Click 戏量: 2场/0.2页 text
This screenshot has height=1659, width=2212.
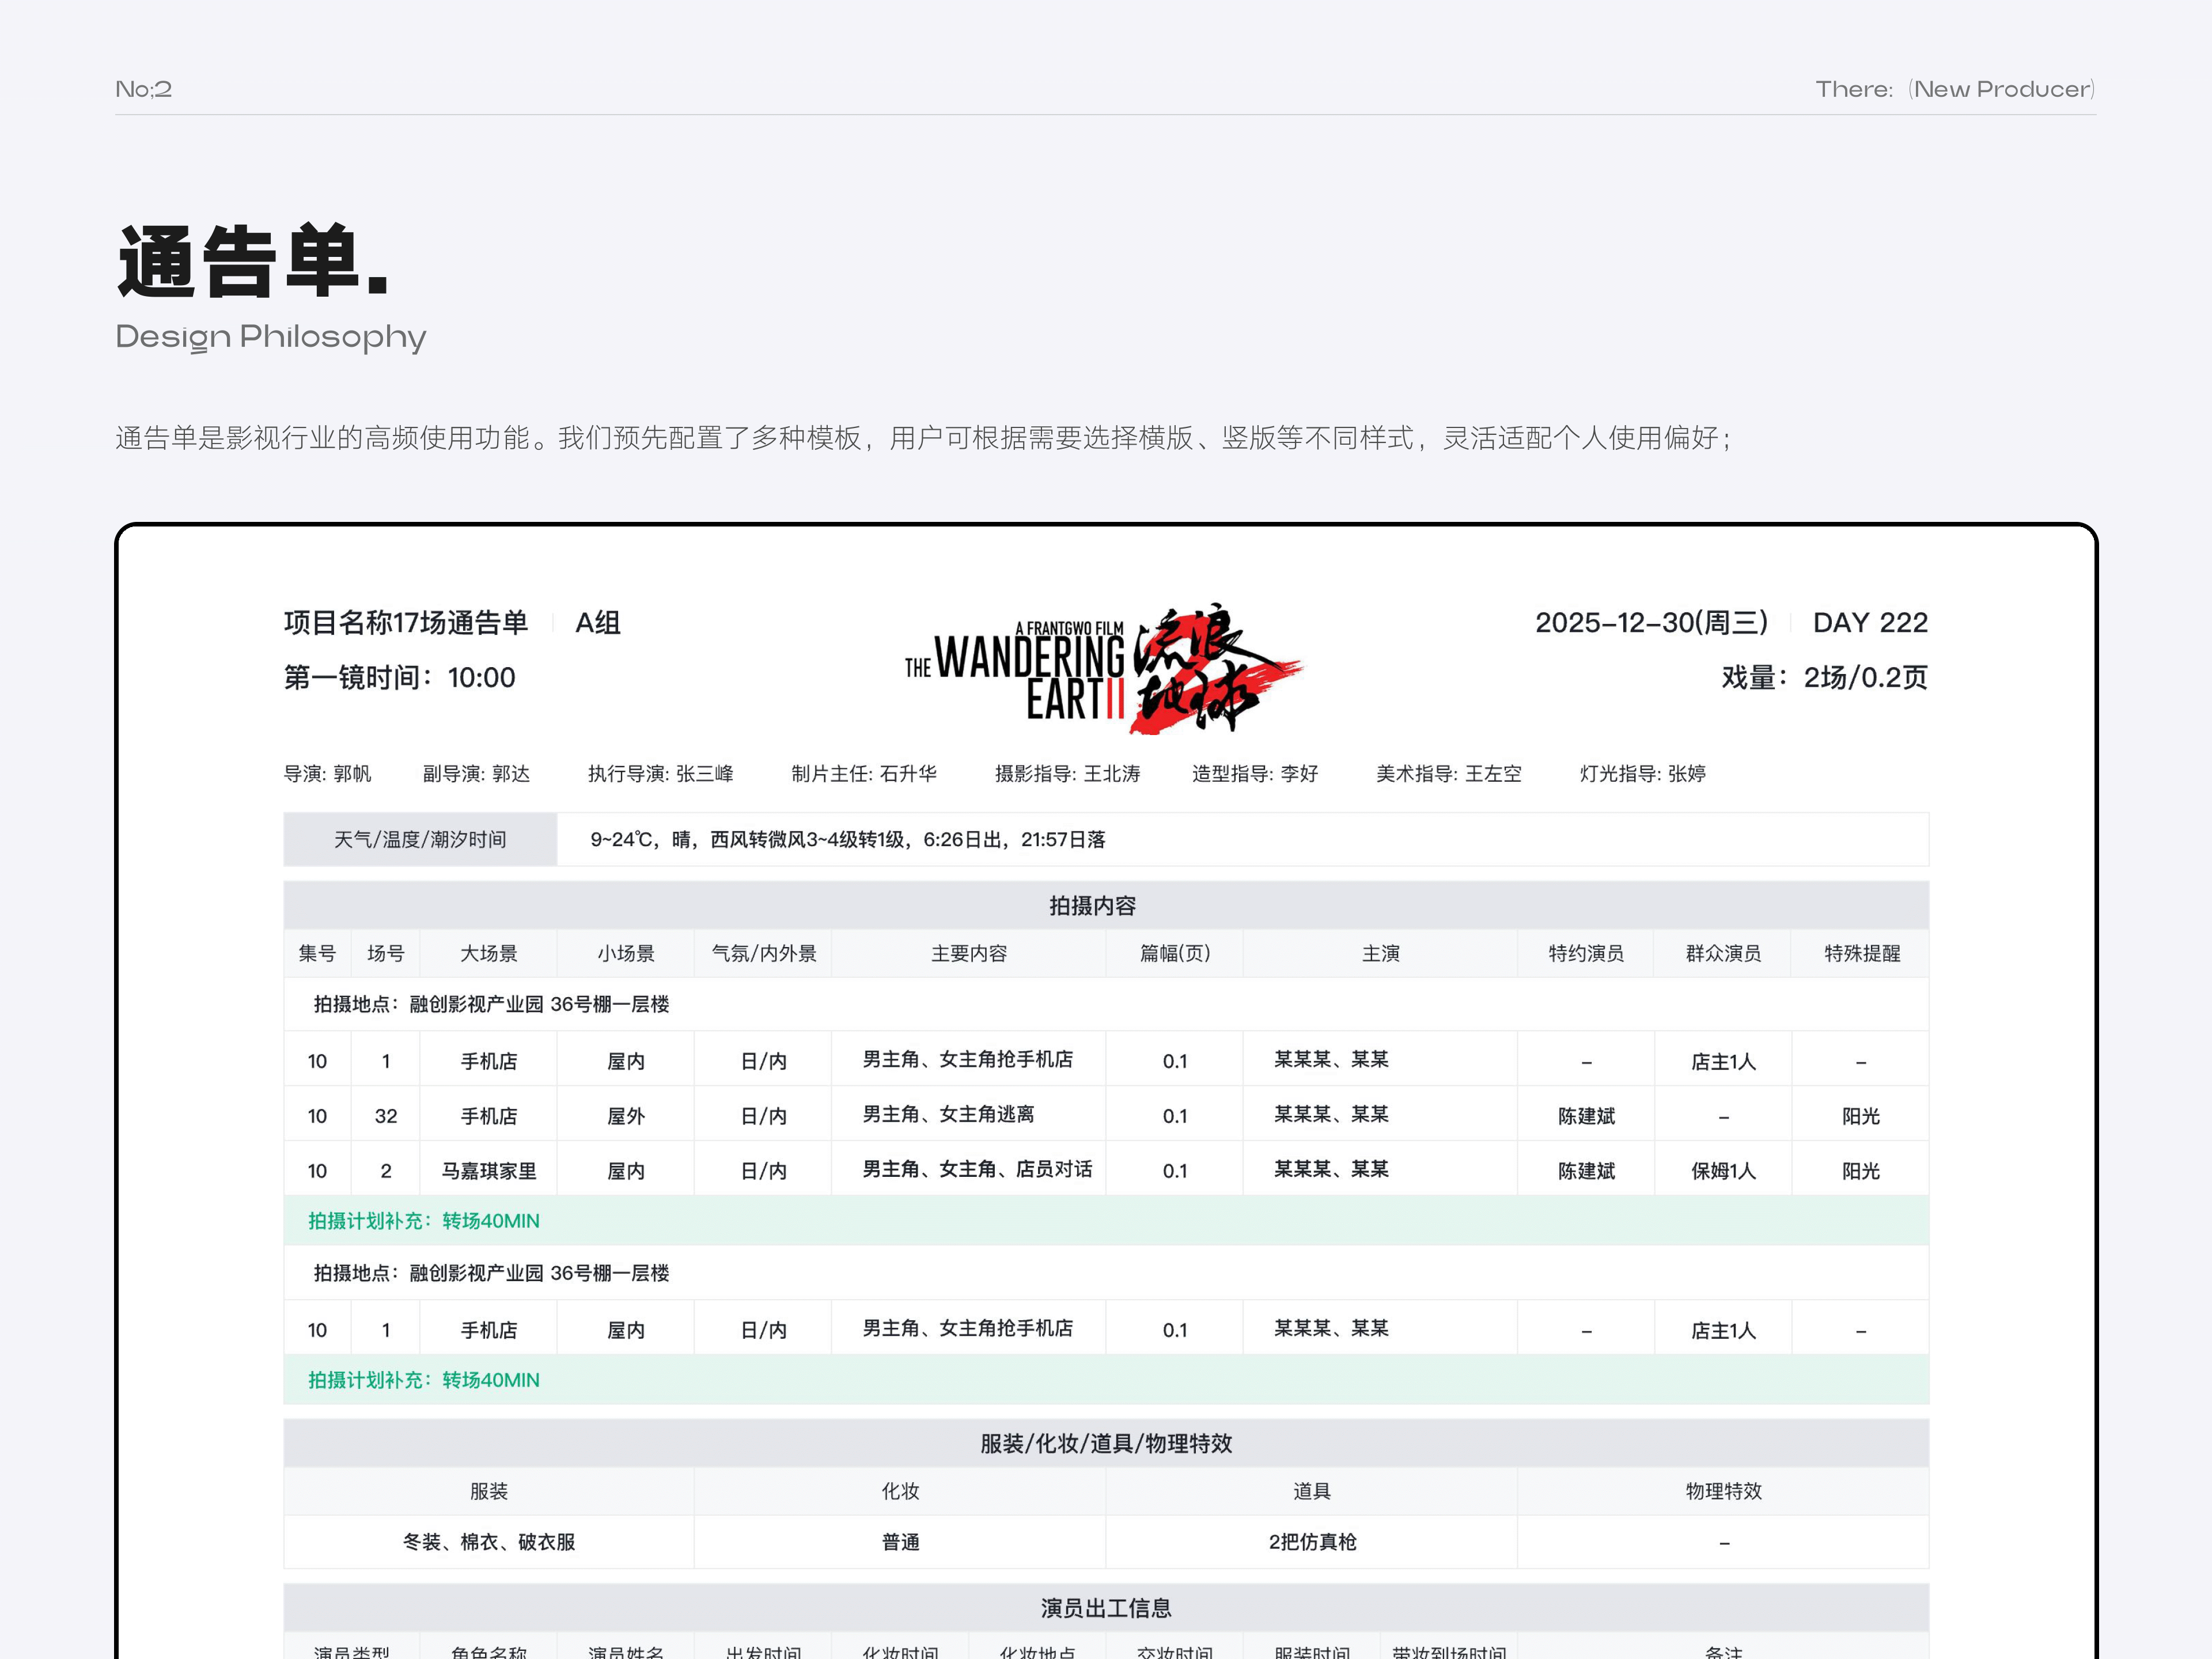(1824, 678)
